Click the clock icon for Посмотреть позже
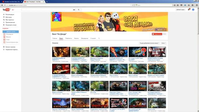The image size is (199, 112). pyautogui.click(x=4, y=25)
